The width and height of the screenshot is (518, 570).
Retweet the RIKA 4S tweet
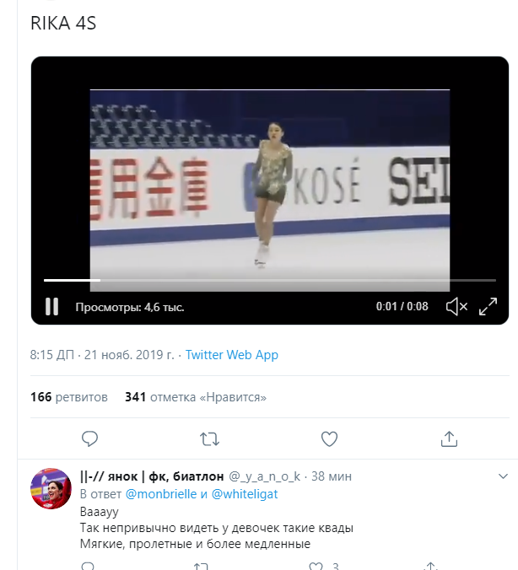pyautogui.click(x=210, y=438)
